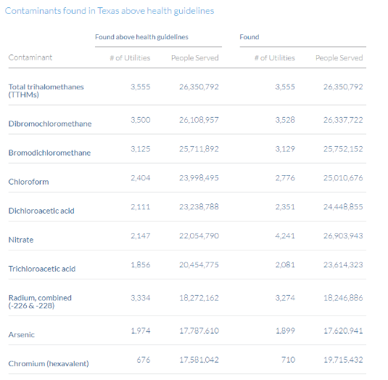Click Chromium's 19,715,432 people served value
Screen dimensions: 388x380
(x=343, y=360)
